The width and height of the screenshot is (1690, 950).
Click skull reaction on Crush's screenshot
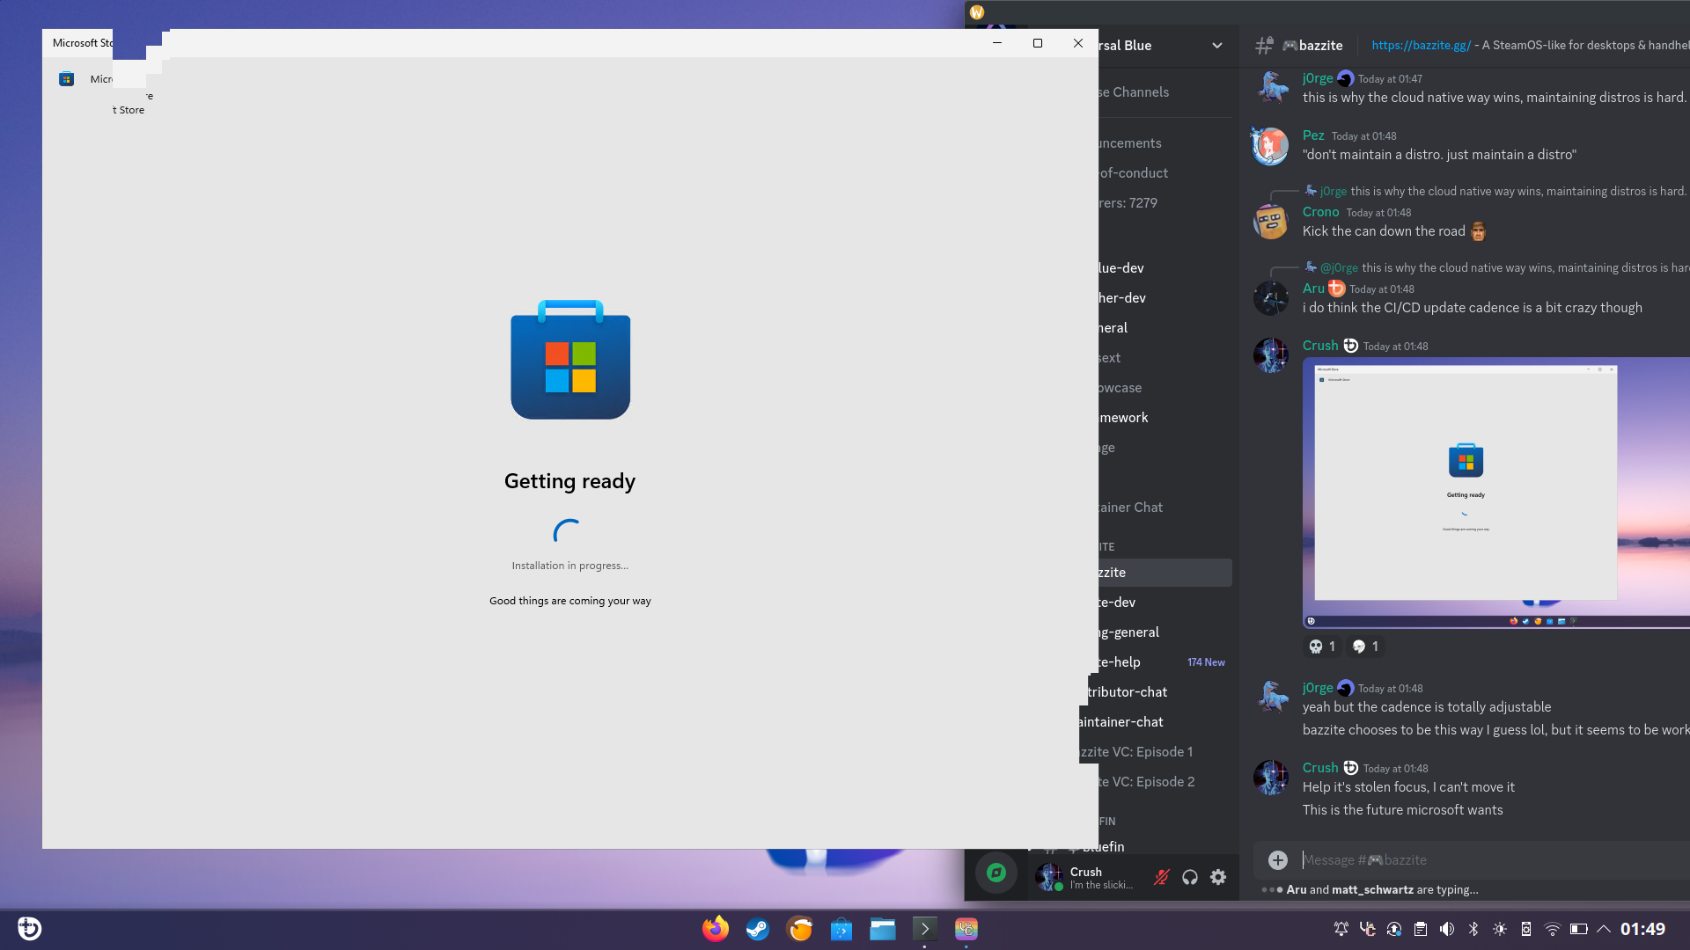pos(1322,647)
